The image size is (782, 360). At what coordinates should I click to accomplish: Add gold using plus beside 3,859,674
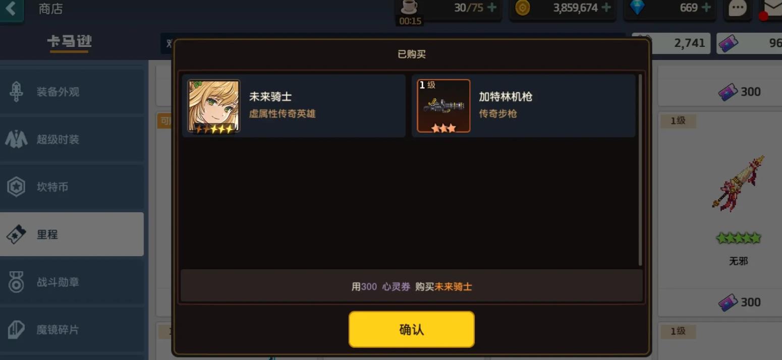tap(606, 8)
